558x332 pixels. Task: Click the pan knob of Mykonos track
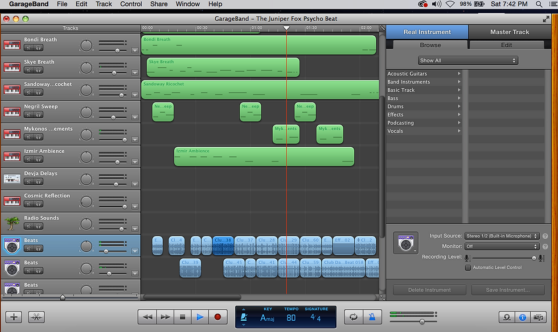point(86,135)
